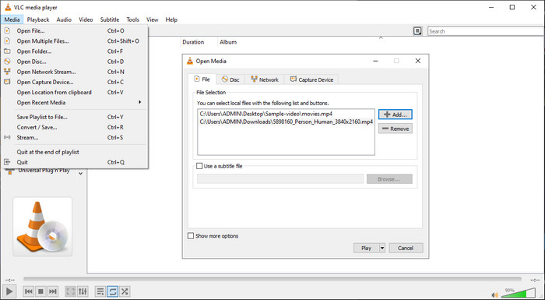The height and width of the screenshot is (300, 545).
Task: Toggle Quit at the end of playlist
Action: coord(75,152)
